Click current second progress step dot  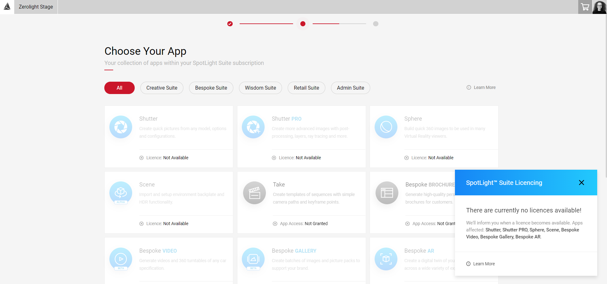coord(303,24)
